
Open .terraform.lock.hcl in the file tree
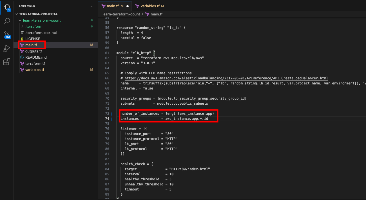point(41,33)
